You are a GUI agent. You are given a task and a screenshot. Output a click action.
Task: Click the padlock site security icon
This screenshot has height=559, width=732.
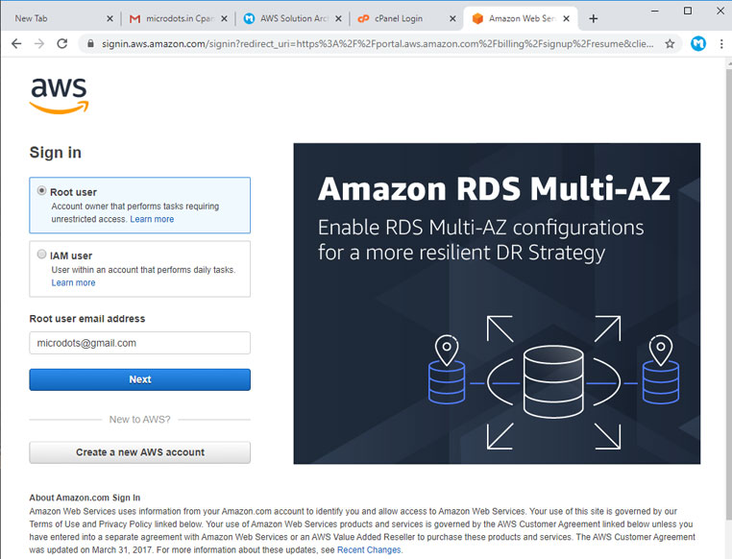(90, 44)
